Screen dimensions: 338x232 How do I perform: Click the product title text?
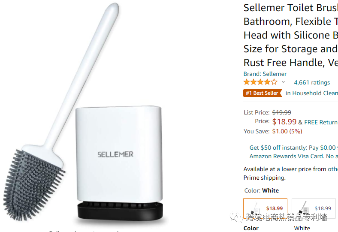point(291,35)
